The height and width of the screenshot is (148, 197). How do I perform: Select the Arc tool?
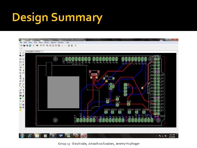coord(23,93)
